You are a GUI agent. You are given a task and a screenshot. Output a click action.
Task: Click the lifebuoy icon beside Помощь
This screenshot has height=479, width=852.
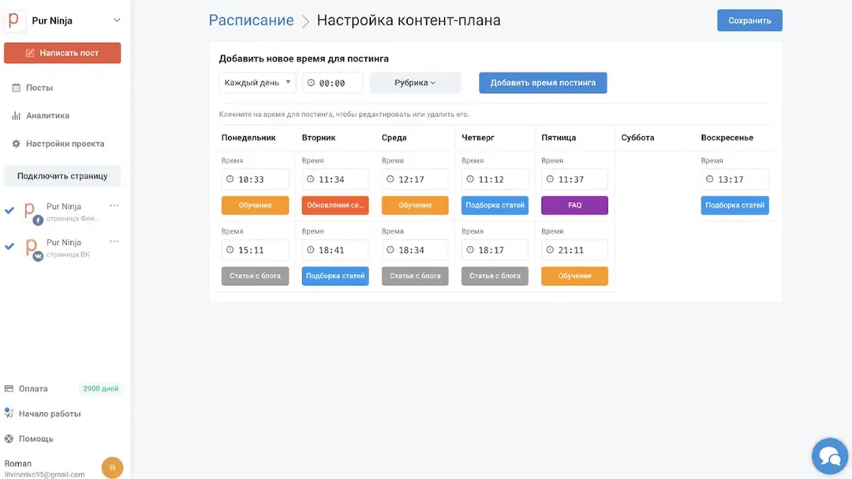[9, 439]
